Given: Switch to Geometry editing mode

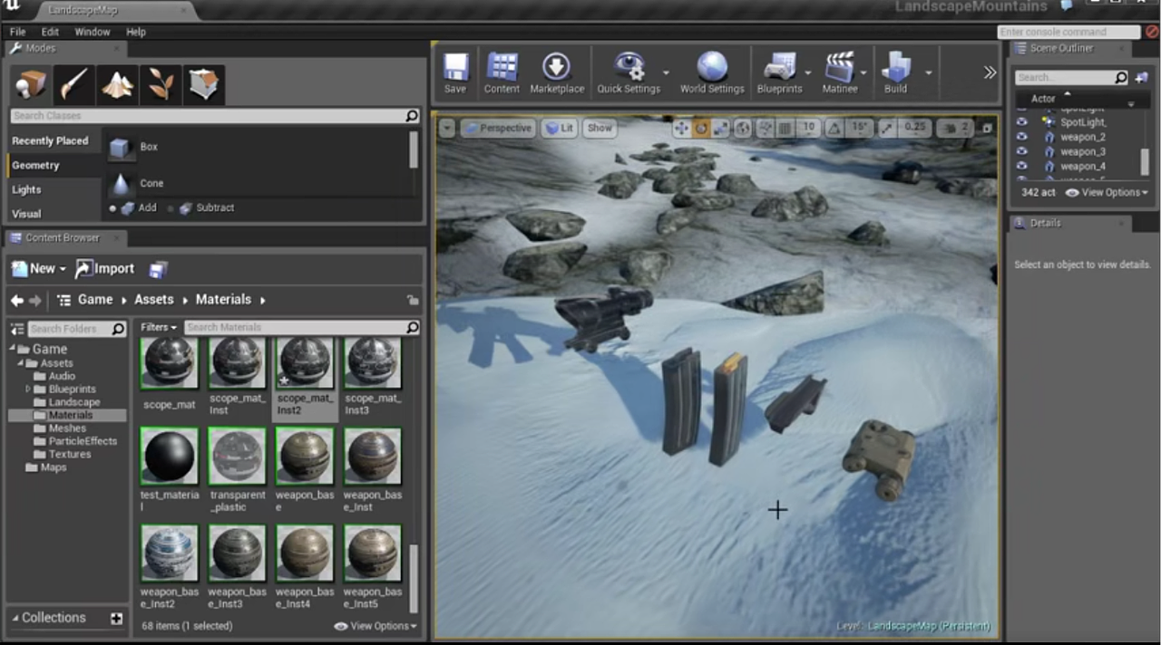Looking at the screenshot, I should point(204,84).
